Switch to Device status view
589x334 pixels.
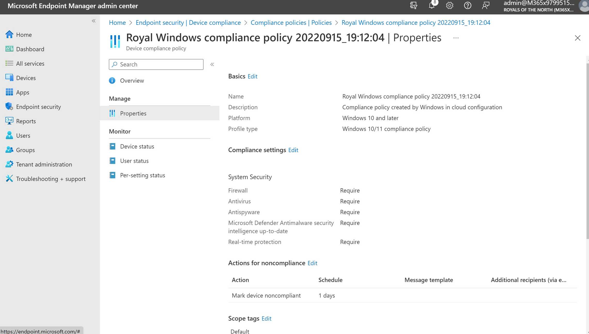coord(137,146)
